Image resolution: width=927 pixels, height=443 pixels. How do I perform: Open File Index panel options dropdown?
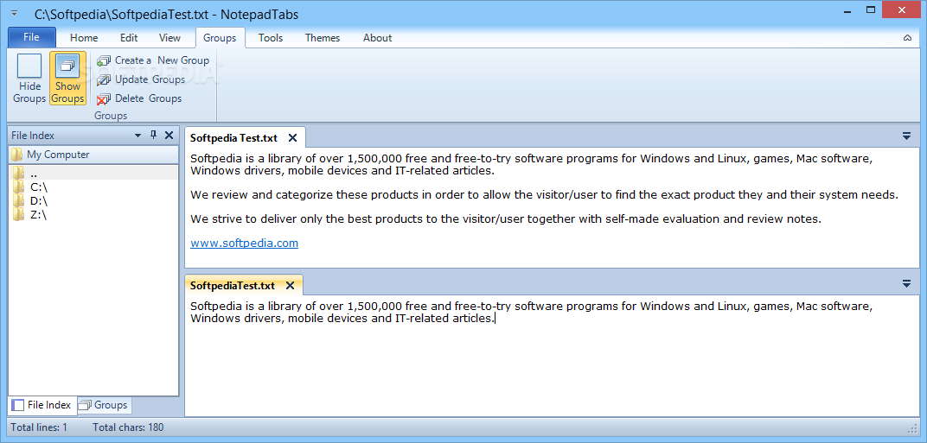tap(137, 136)
